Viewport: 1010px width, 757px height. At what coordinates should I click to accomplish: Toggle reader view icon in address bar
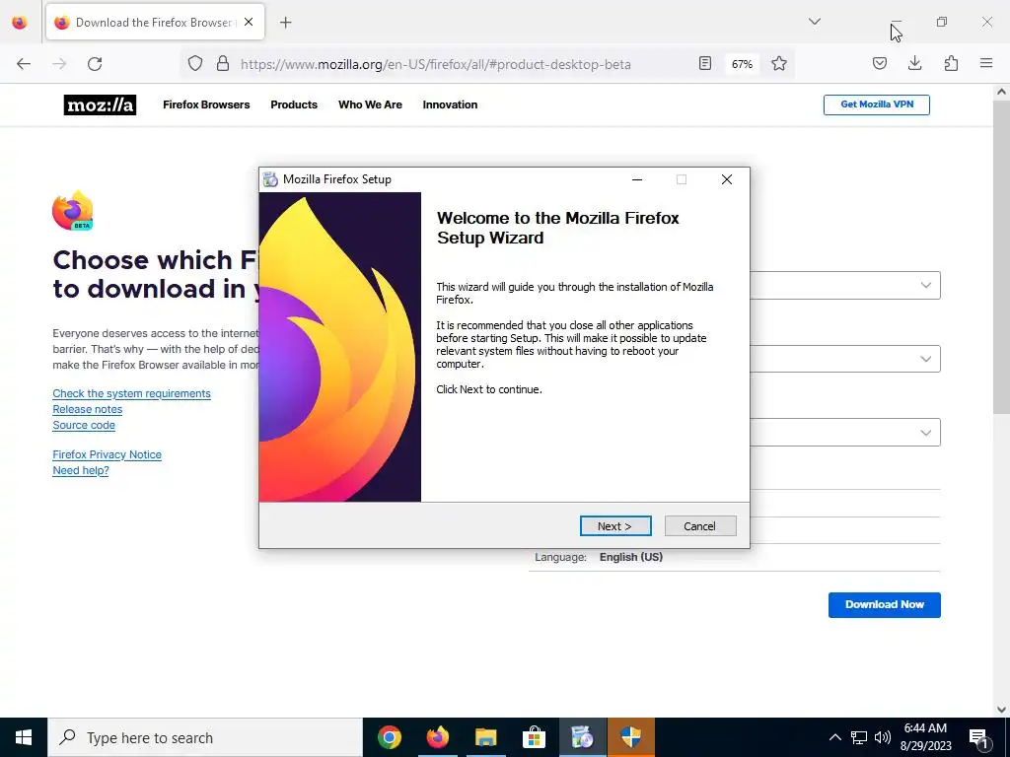(705, 63)
